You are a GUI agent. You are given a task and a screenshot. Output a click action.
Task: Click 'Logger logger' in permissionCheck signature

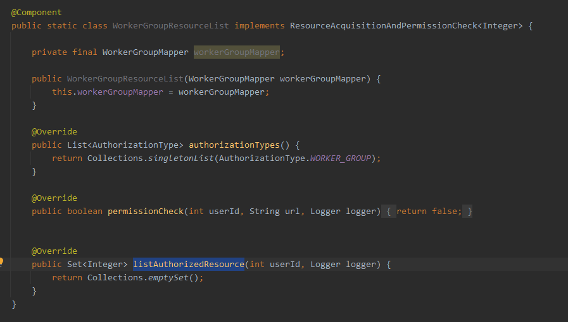point(343,211)
